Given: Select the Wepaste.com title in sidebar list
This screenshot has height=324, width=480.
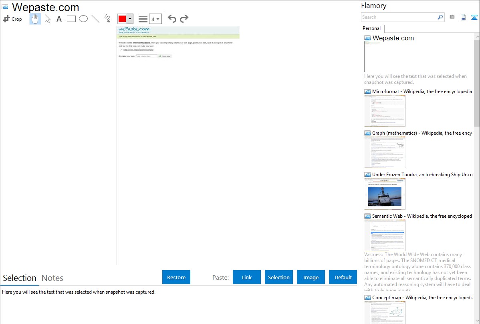Looking at the screenshot, I should tap(393, 38).
